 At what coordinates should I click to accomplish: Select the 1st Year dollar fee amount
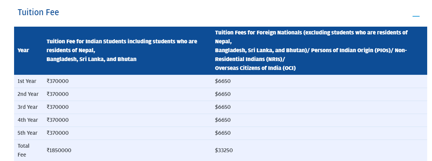point(223,81)
